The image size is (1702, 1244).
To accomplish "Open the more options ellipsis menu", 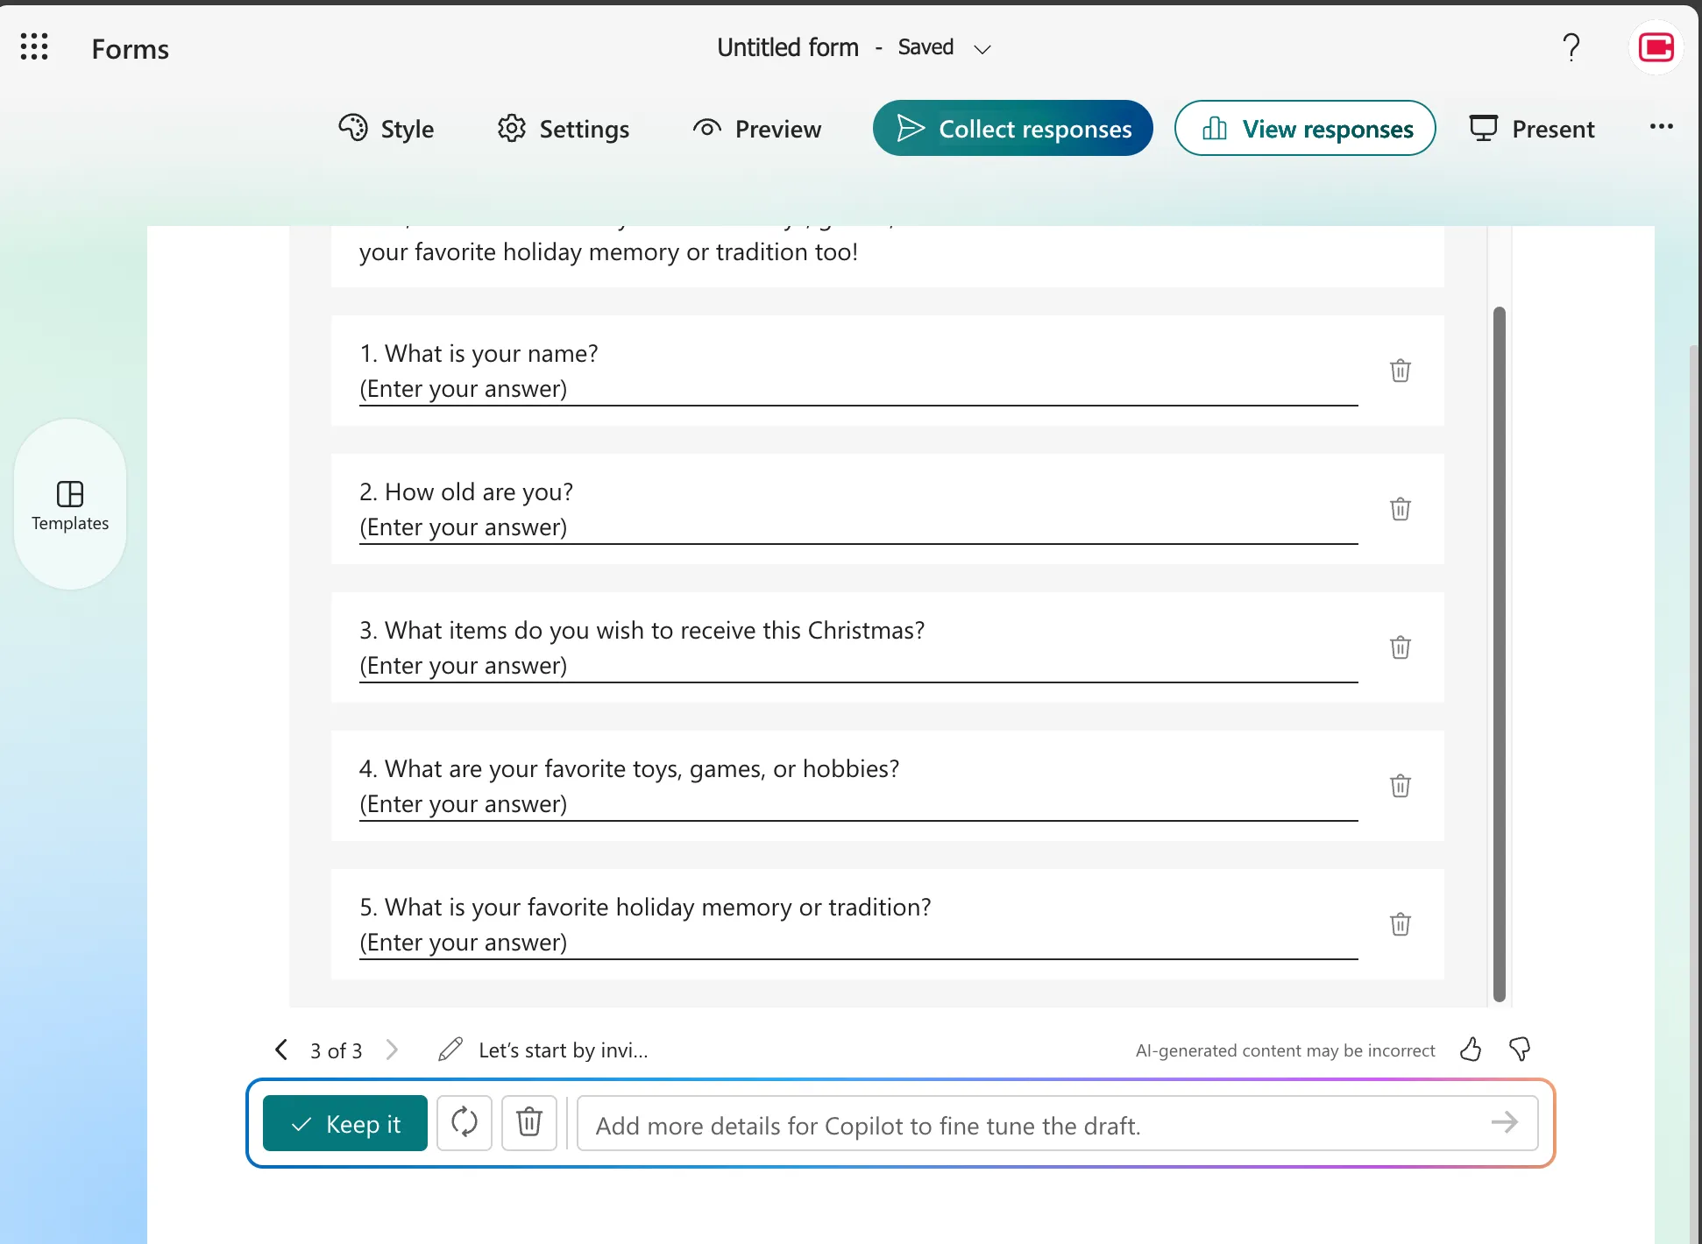I will point(1662,127).
